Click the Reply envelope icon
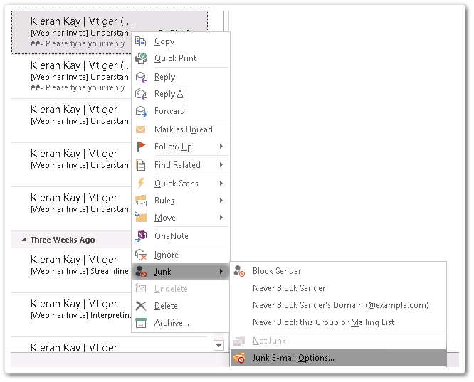The height and width of the screenshot is (382, 474). 141,77
